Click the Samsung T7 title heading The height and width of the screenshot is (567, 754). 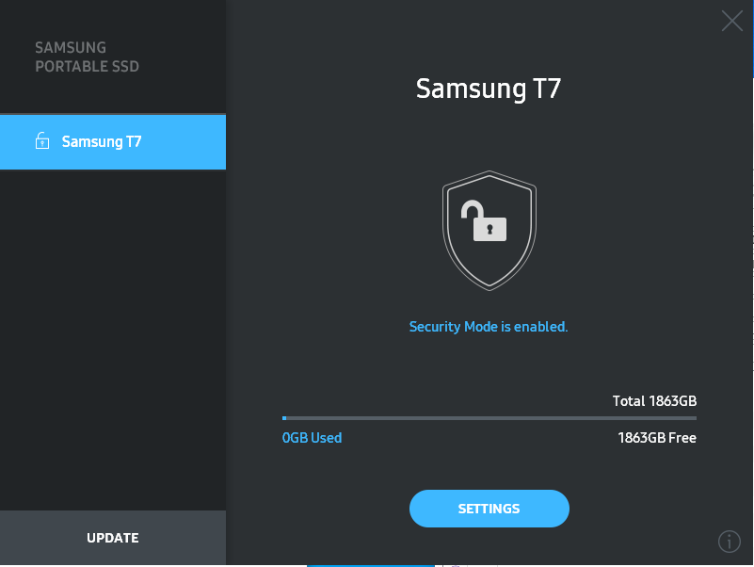[487, 89]
